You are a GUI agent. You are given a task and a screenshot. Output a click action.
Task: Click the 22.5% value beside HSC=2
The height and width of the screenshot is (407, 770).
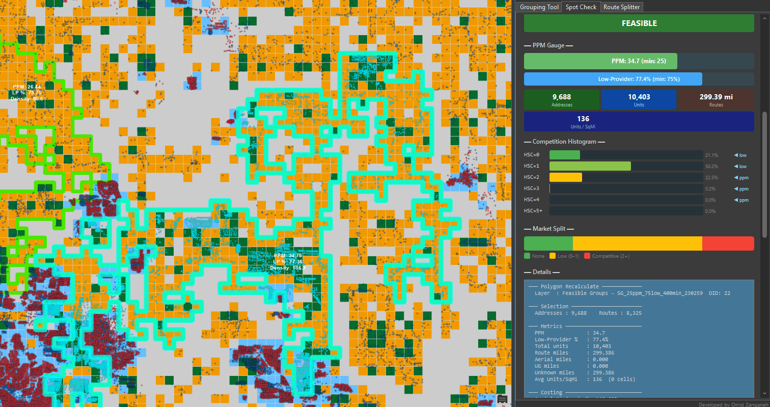pyautogui.click(x=711, y=177)
